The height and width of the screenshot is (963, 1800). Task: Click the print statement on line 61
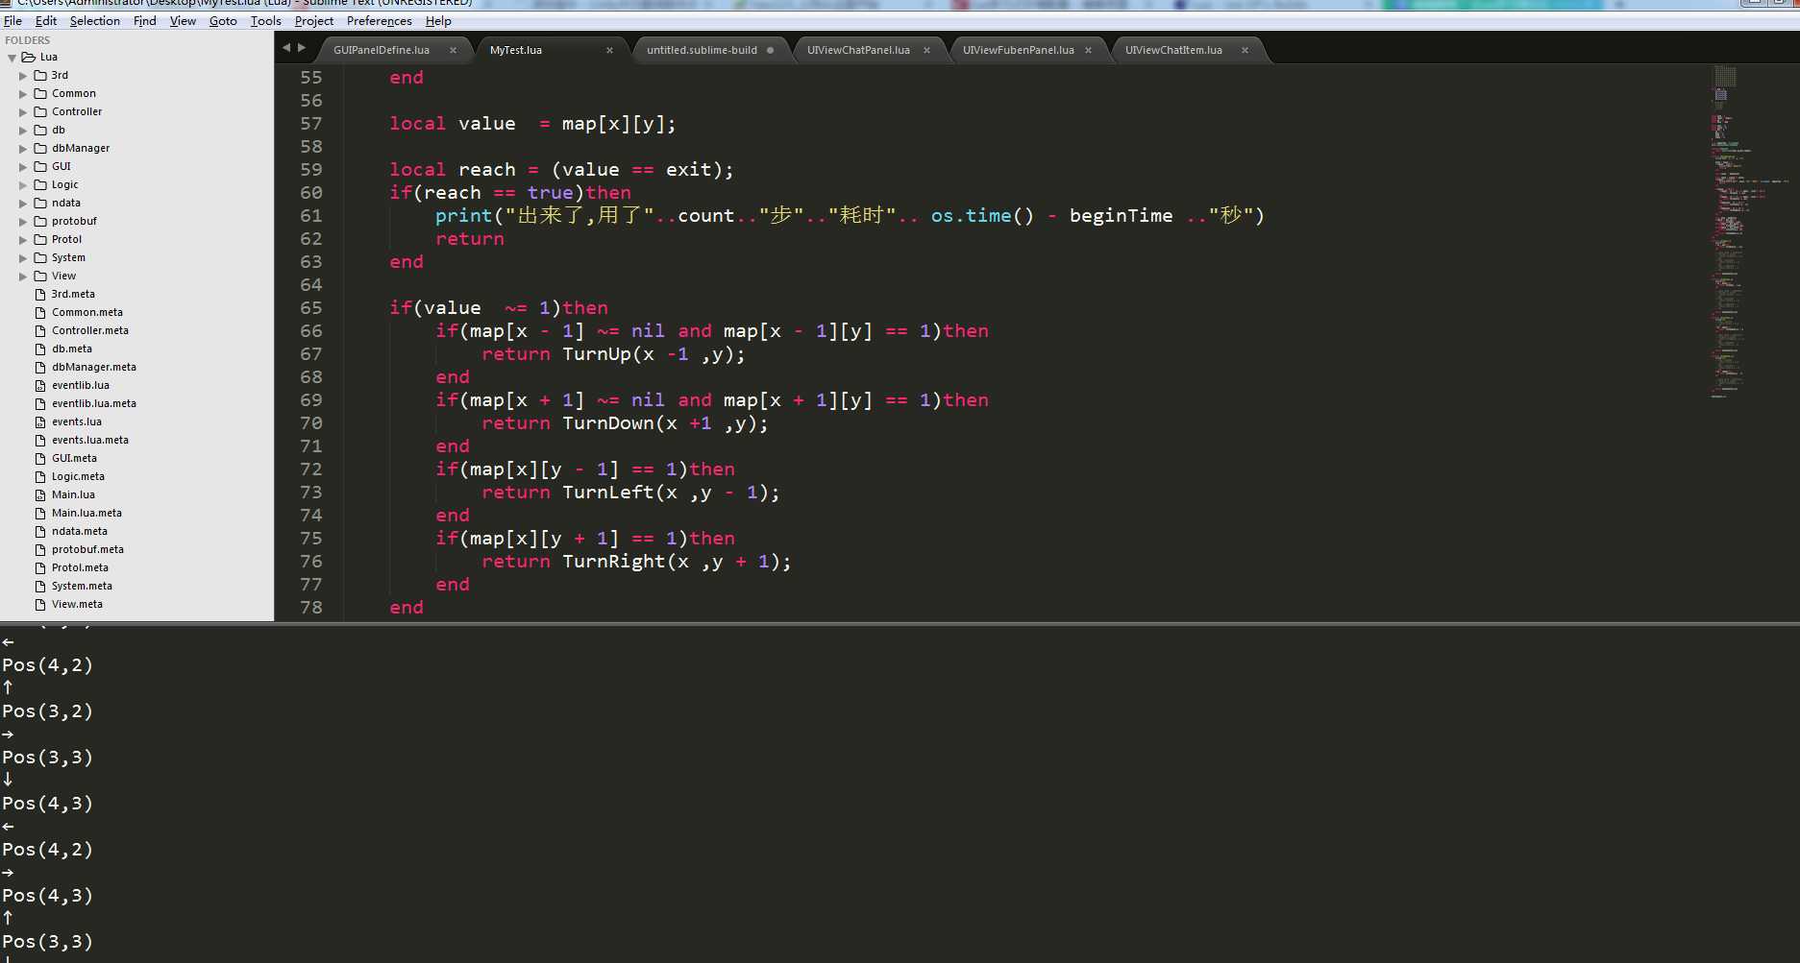850,216
